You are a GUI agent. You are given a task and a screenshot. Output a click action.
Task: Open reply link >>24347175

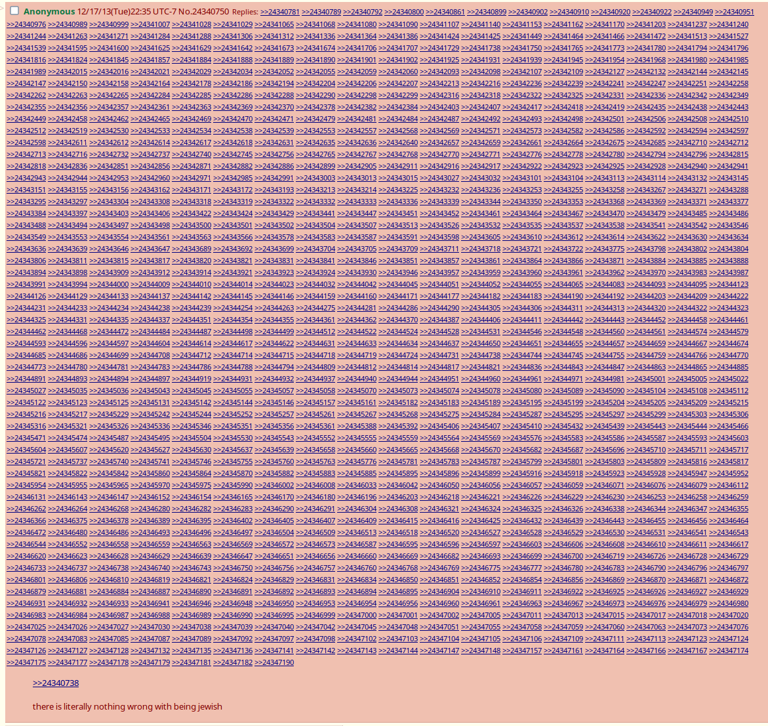click(x=26, y=662)
